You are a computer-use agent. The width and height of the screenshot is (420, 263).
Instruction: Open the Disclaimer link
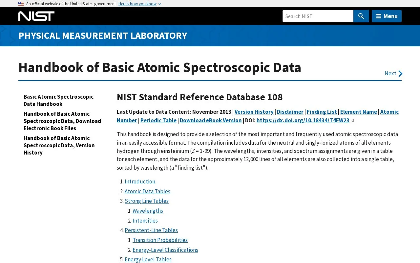290,112
